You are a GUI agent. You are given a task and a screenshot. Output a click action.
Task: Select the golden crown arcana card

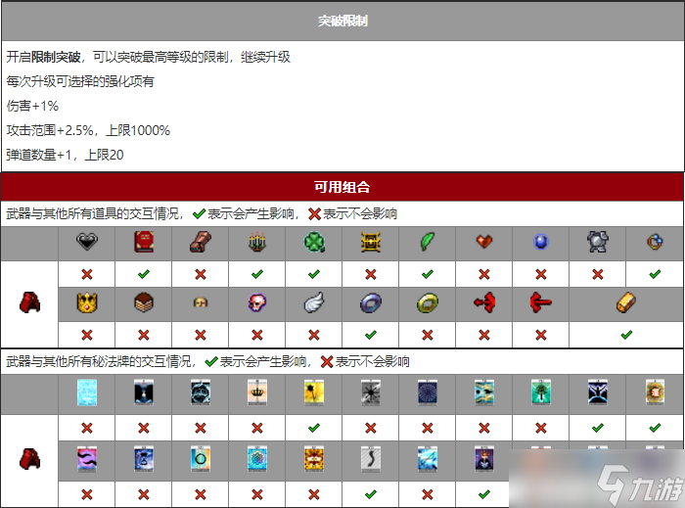click(x=257, y=393)
